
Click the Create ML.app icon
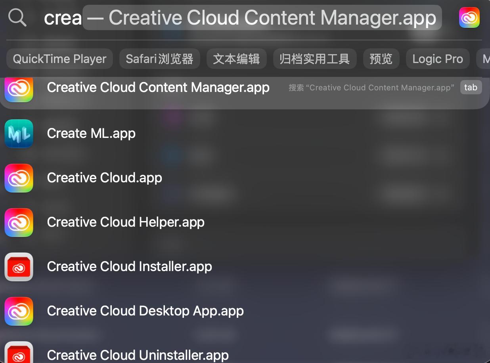tap(19, 134)
